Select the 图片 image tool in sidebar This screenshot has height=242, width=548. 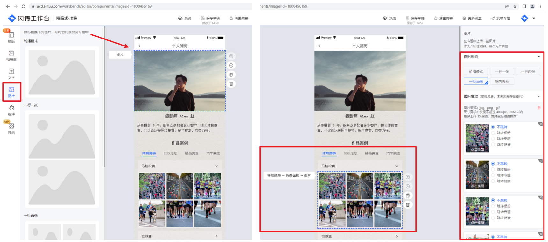click(x=11, y=92)
